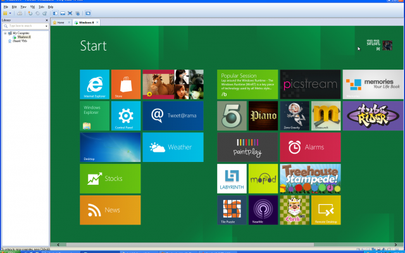
Task: Open the paintplay tile
Action: pos(247,147)
